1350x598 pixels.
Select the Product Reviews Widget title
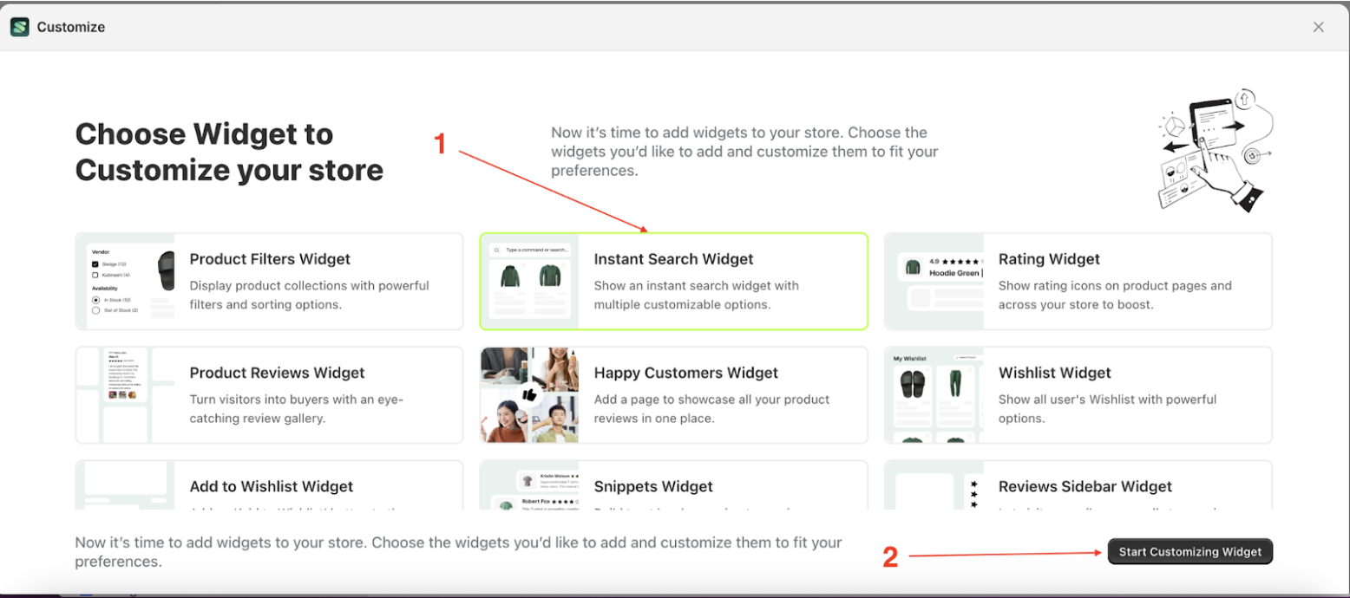point(277,373)
